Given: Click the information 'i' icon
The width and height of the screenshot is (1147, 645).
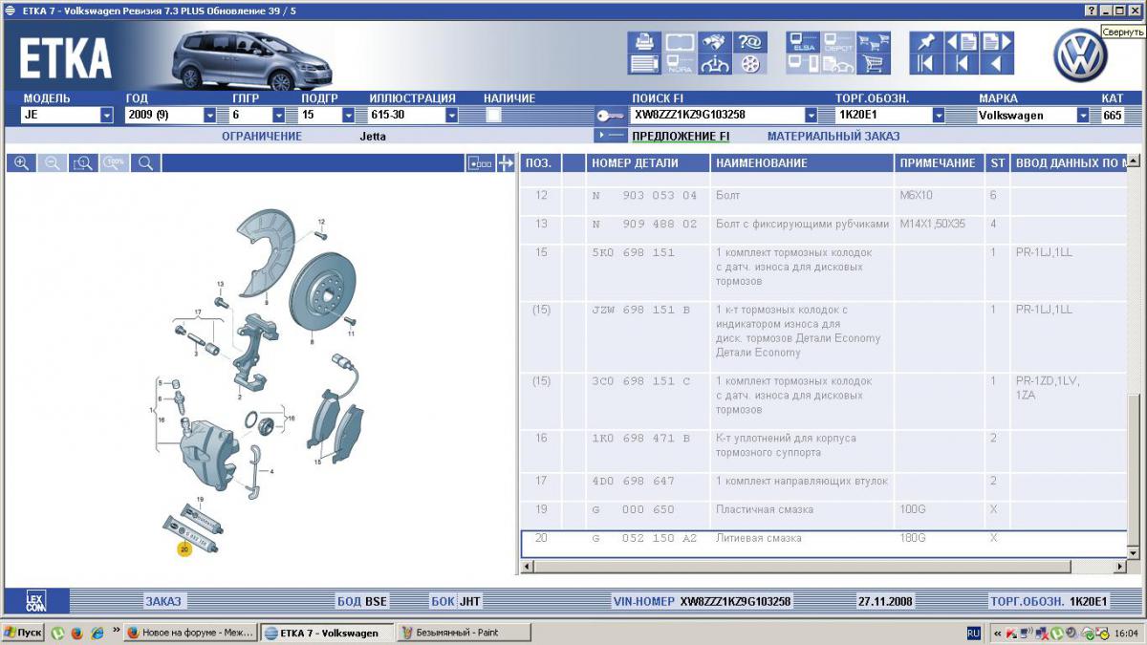Looking at the screenshot, I should coord(714,64).
